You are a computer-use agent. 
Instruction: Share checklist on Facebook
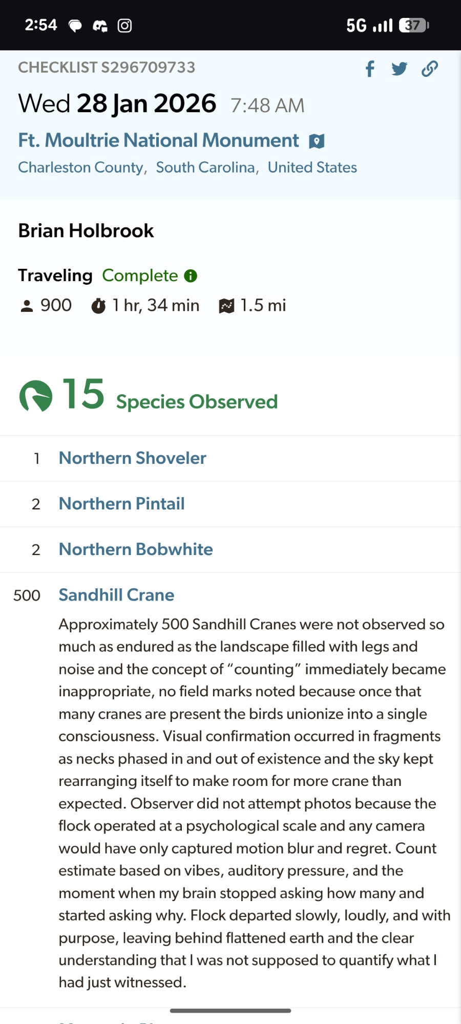pos(370,69)
